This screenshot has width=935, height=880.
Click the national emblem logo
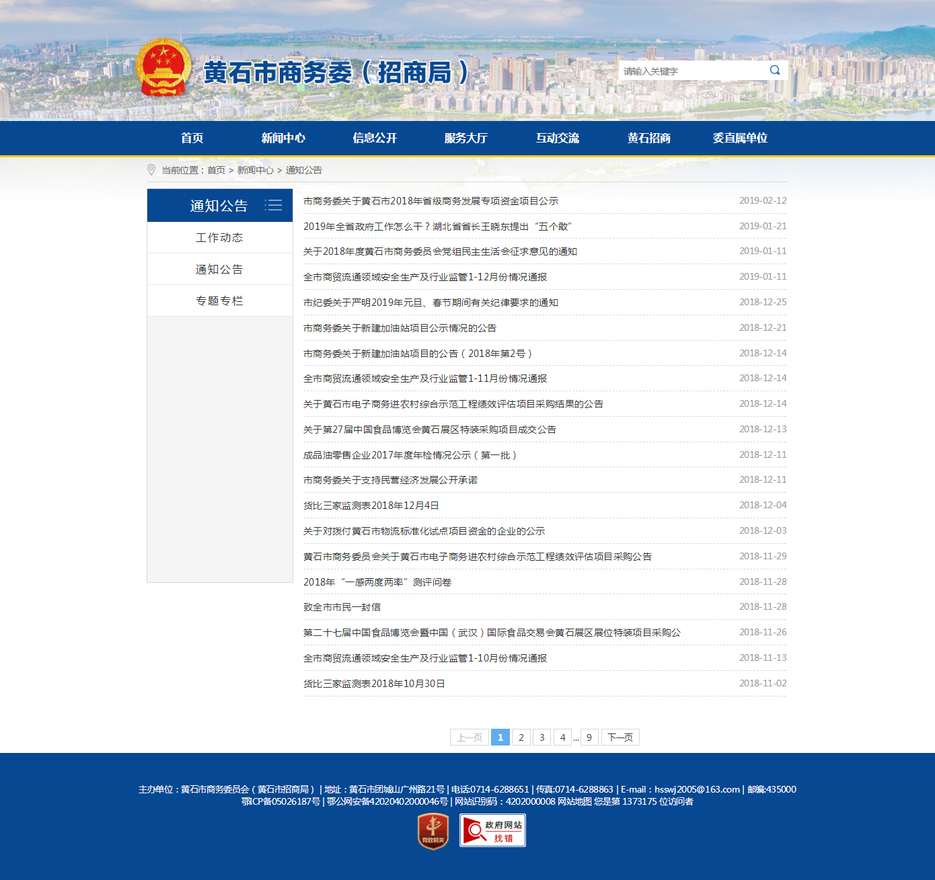point(163,69)
